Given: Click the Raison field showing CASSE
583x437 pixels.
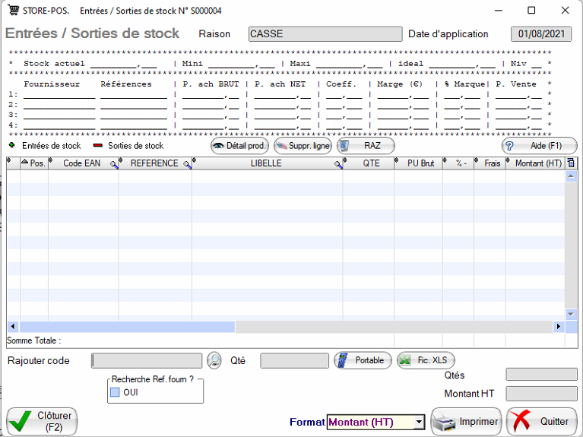Looking at the screenshot, I should 325,34.
